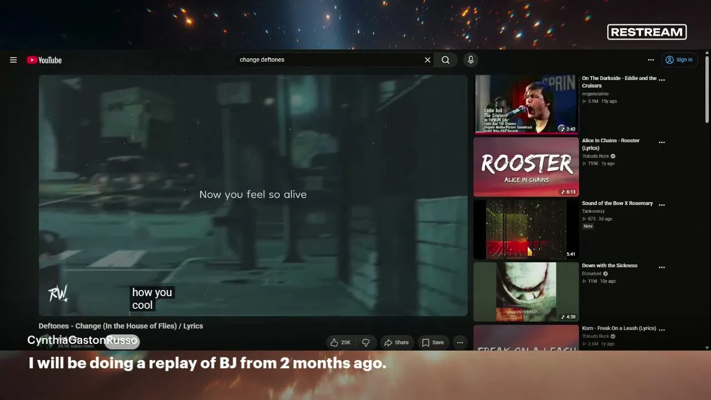Screen dimensions: 711x400
Task: Open options for 'Down with the Sickness'
Action: coord(662,268)
